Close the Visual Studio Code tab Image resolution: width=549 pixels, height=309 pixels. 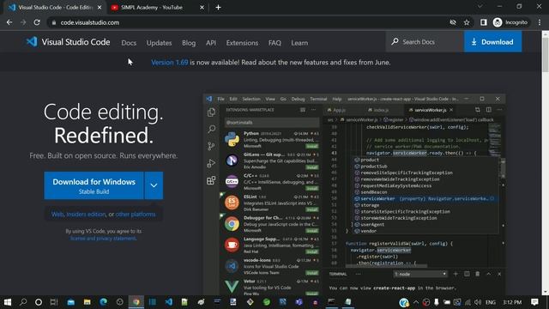(x=100, y=8)
